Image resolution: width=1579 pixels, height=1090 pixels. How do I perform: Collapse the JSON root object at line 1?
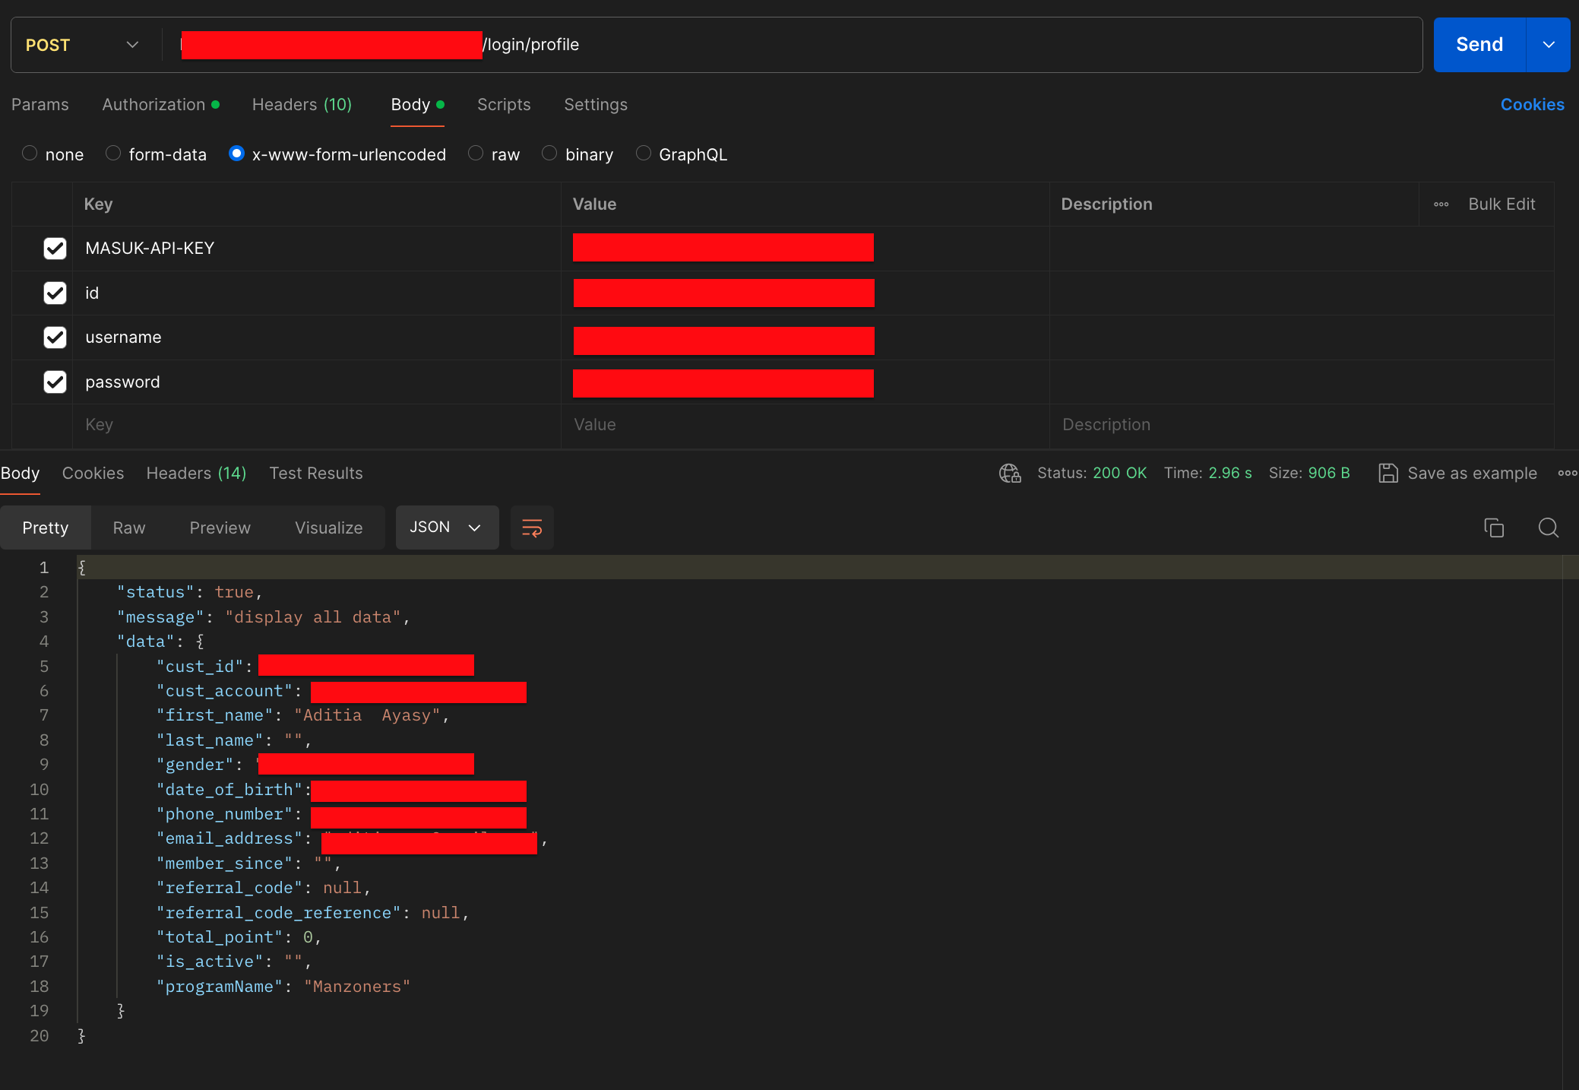pos(81,567)
